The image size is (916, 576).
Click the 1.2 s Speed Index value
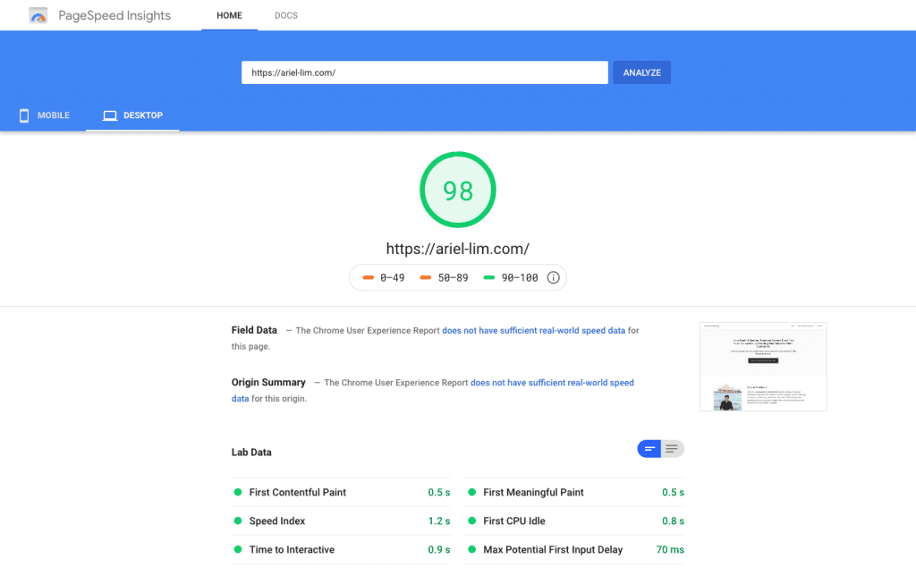pos(438,521)
